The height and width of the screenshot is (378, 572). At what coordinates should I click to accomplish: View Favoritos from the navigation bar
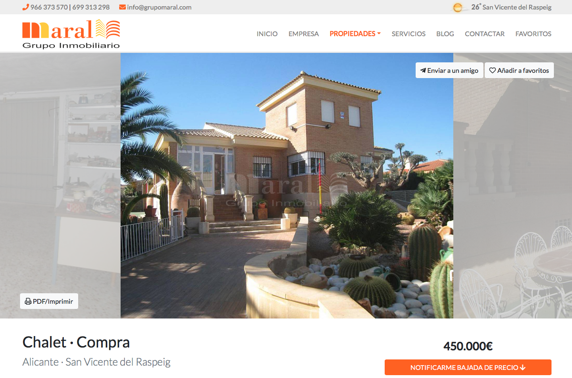tap(533, 34)
